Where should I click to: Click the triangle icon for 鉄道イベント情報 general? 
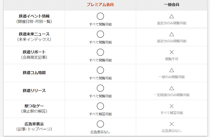[172, 16]
